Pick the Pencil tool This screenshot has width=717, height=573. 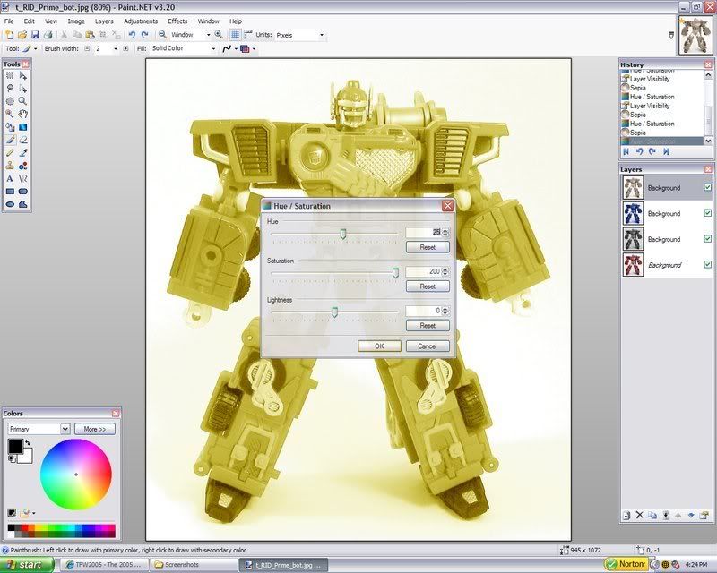tap(10, 152)
